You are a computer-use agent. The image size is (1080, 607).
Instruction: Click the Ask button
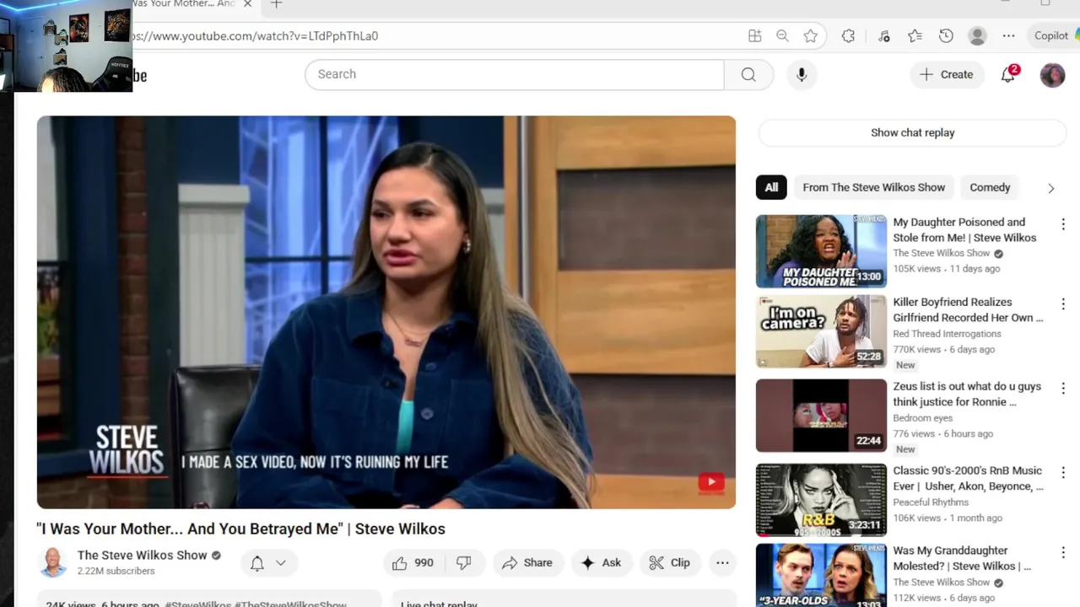601,563
